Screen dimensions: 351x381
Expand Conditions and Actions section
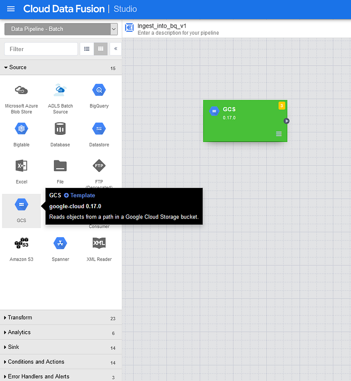click(61, 362)
